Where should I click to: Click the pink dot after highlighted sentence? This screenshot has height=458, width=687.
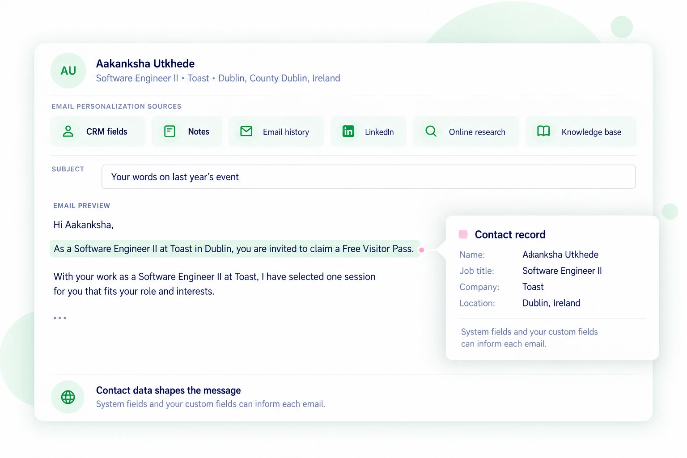point(421,250)
